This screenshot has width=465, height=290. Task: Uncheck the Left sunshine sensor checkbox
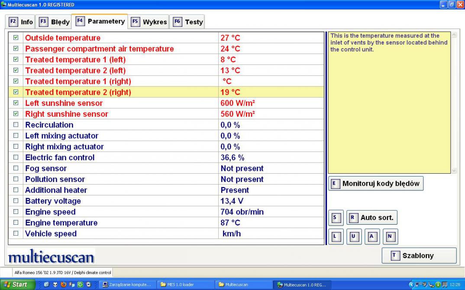click(16, 103)
